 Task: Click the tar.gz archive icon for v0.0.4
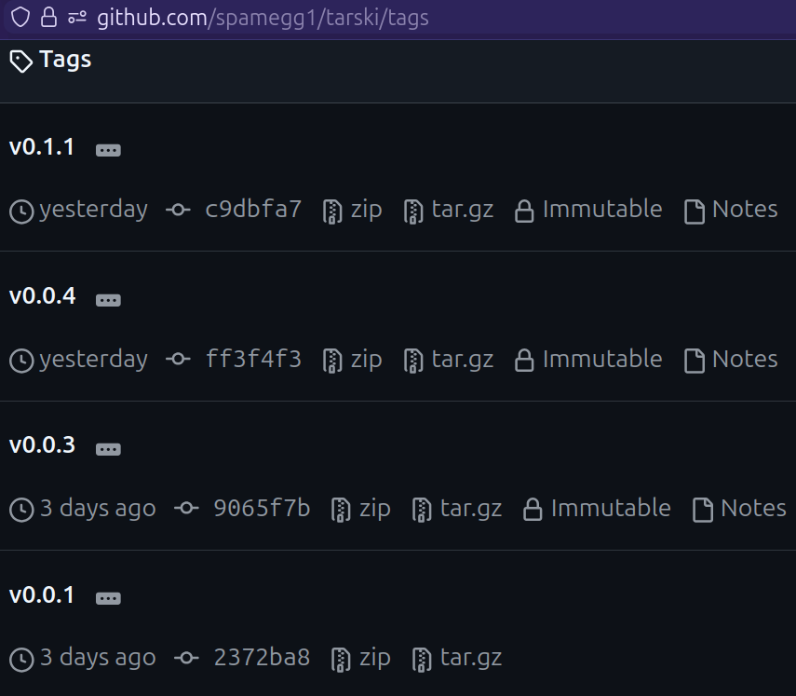pyautogui.click(x=412, y=360)
